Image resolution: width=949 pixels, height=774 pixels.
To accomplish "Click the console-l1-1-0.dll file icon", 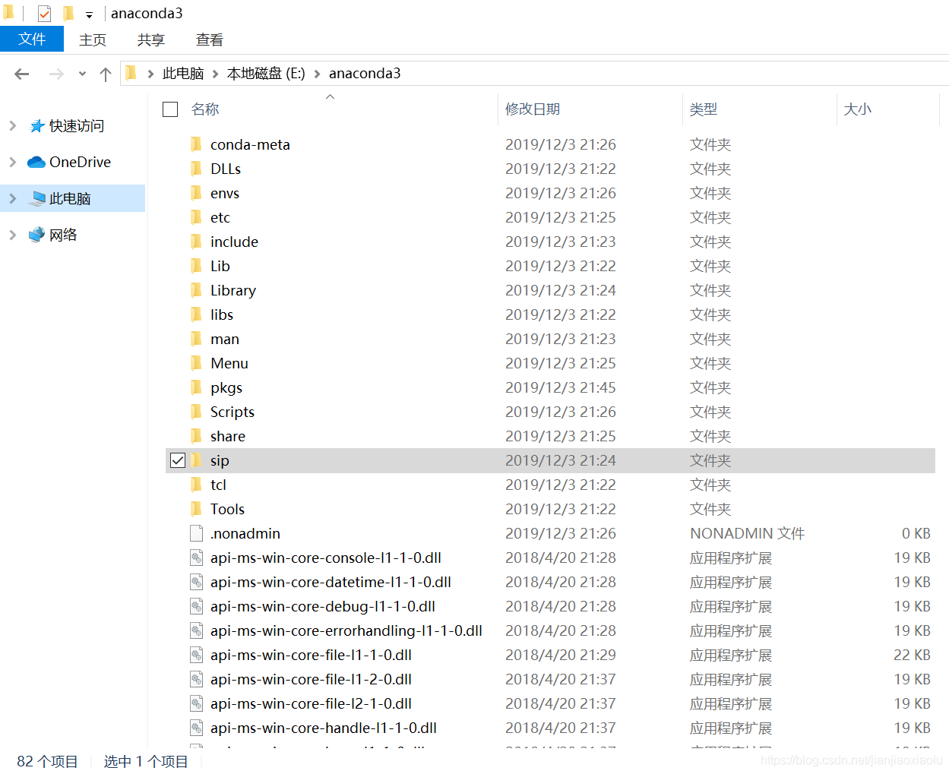I will tap(196, 558).
